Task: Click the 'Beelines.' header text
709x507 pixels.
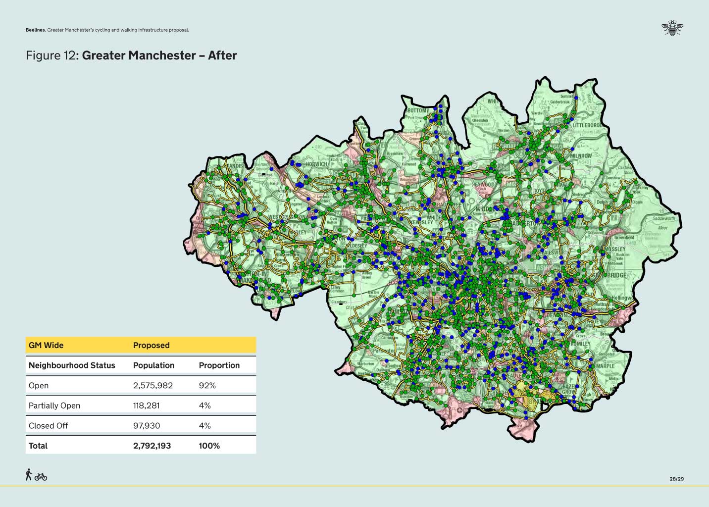Action: point(36,30)
